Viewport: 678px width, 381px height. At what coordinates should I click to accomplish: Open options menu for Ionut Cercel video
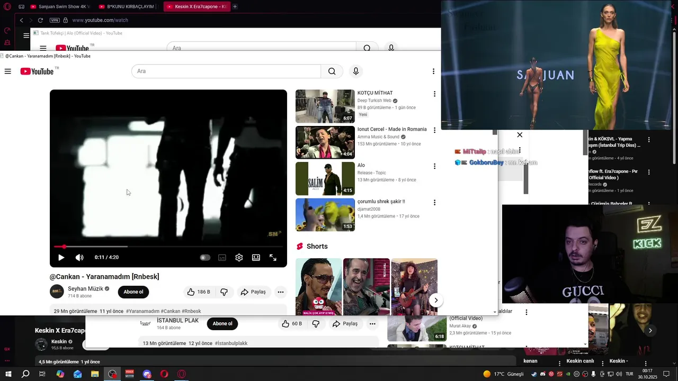click(x=434, y=130)
